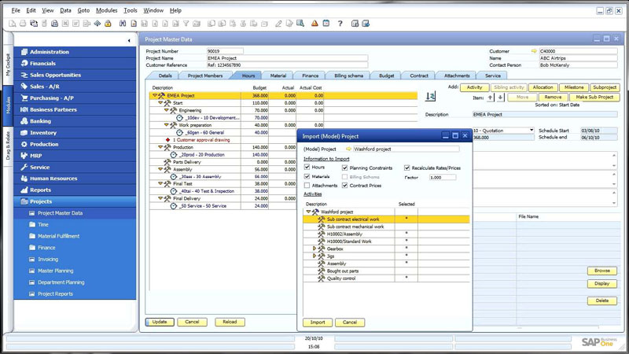Move item down with the down arrow
The width and height of the screenshot is (629, 354).
[500, 98]
